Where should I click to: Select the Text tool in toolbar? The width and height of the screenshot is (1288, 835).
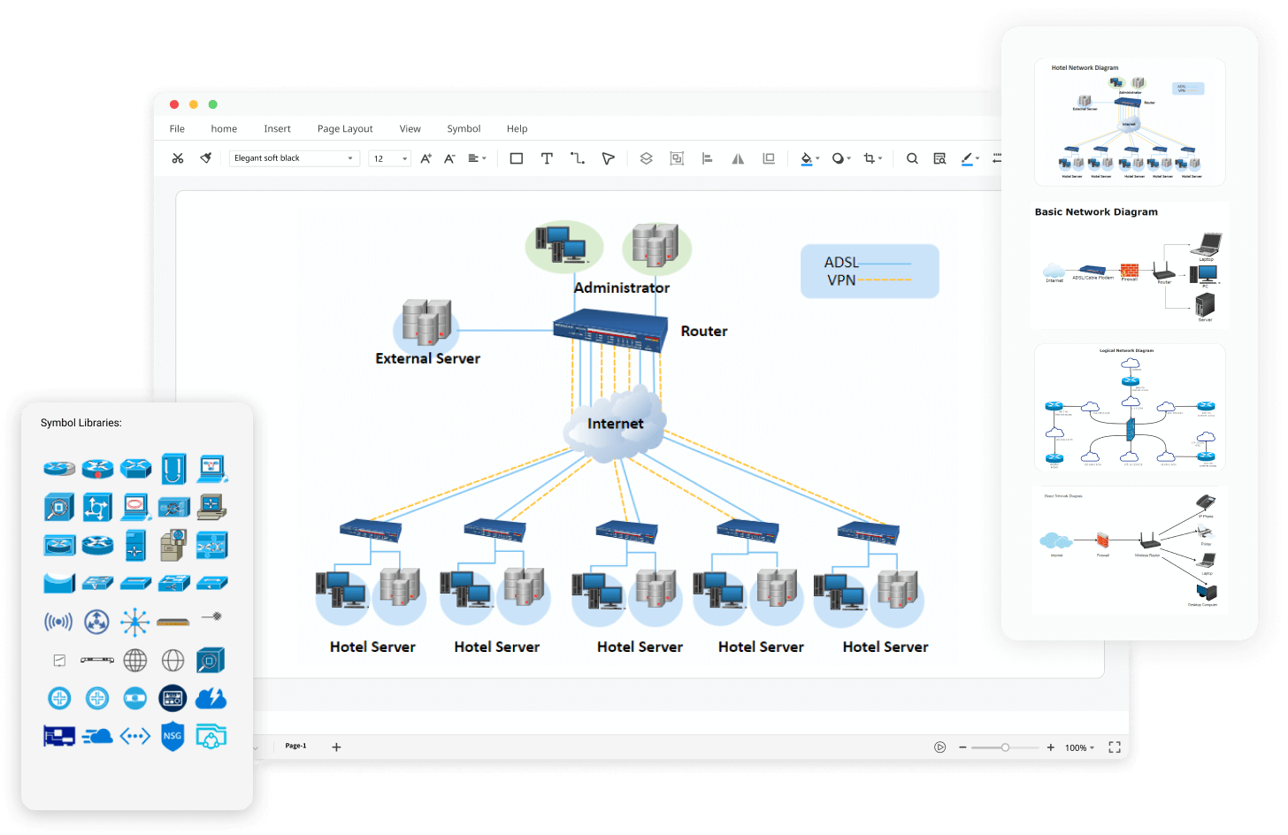coord(547,158)
